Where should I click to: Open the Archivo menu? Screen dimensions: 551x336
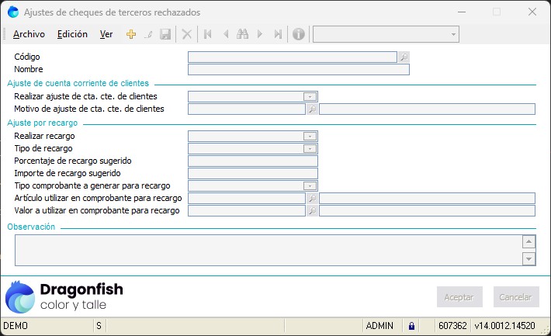click(29, 34)
